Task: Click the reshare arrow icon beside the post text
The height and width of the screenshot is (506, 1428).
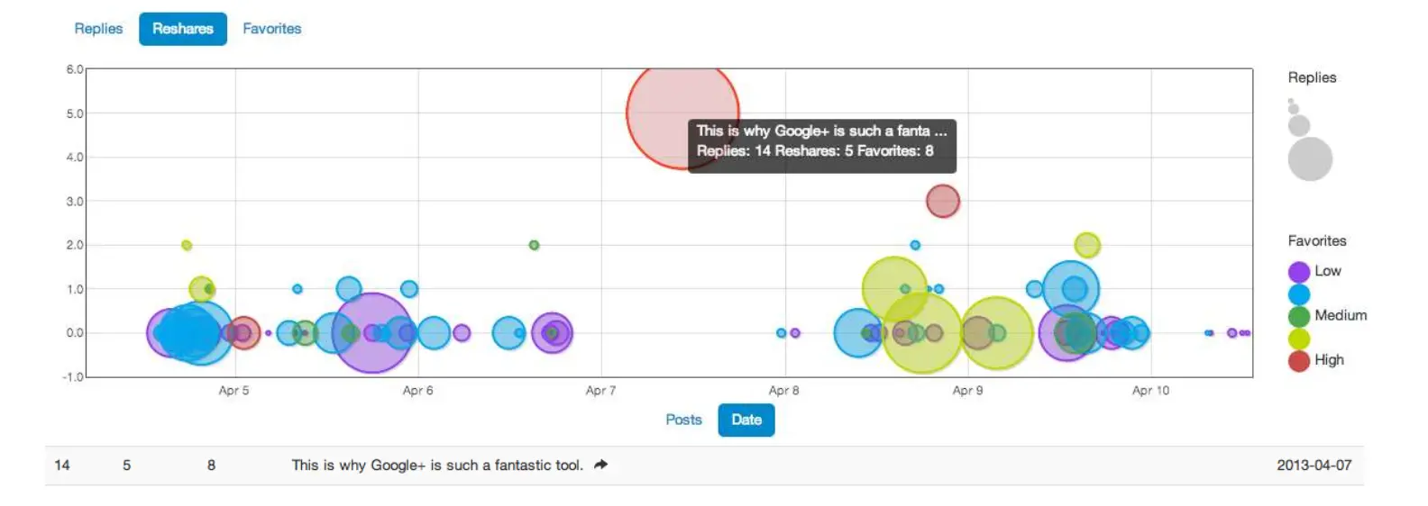Action: 600,465
